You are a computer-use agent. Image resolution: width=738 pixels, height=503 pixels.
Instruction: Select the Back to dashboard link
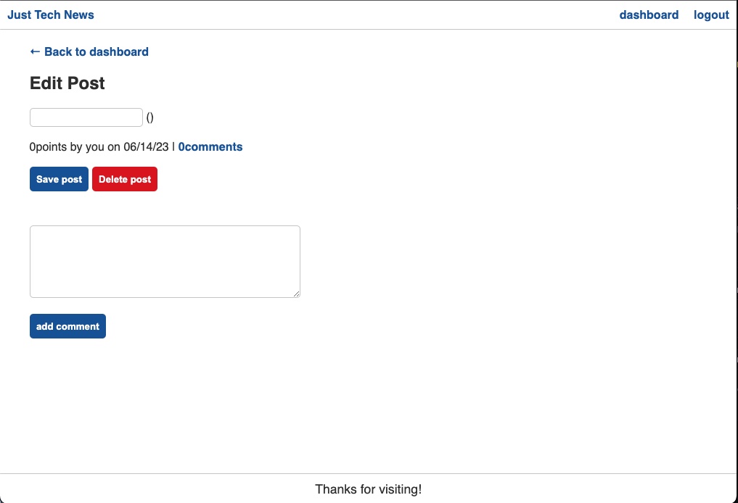(x=89, y=51)
